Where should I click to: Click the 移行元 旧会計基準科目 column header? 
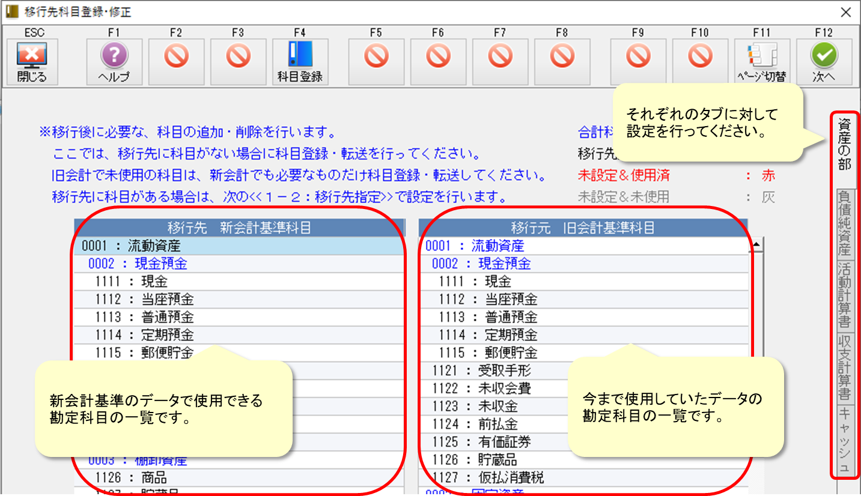pos(583,228)
